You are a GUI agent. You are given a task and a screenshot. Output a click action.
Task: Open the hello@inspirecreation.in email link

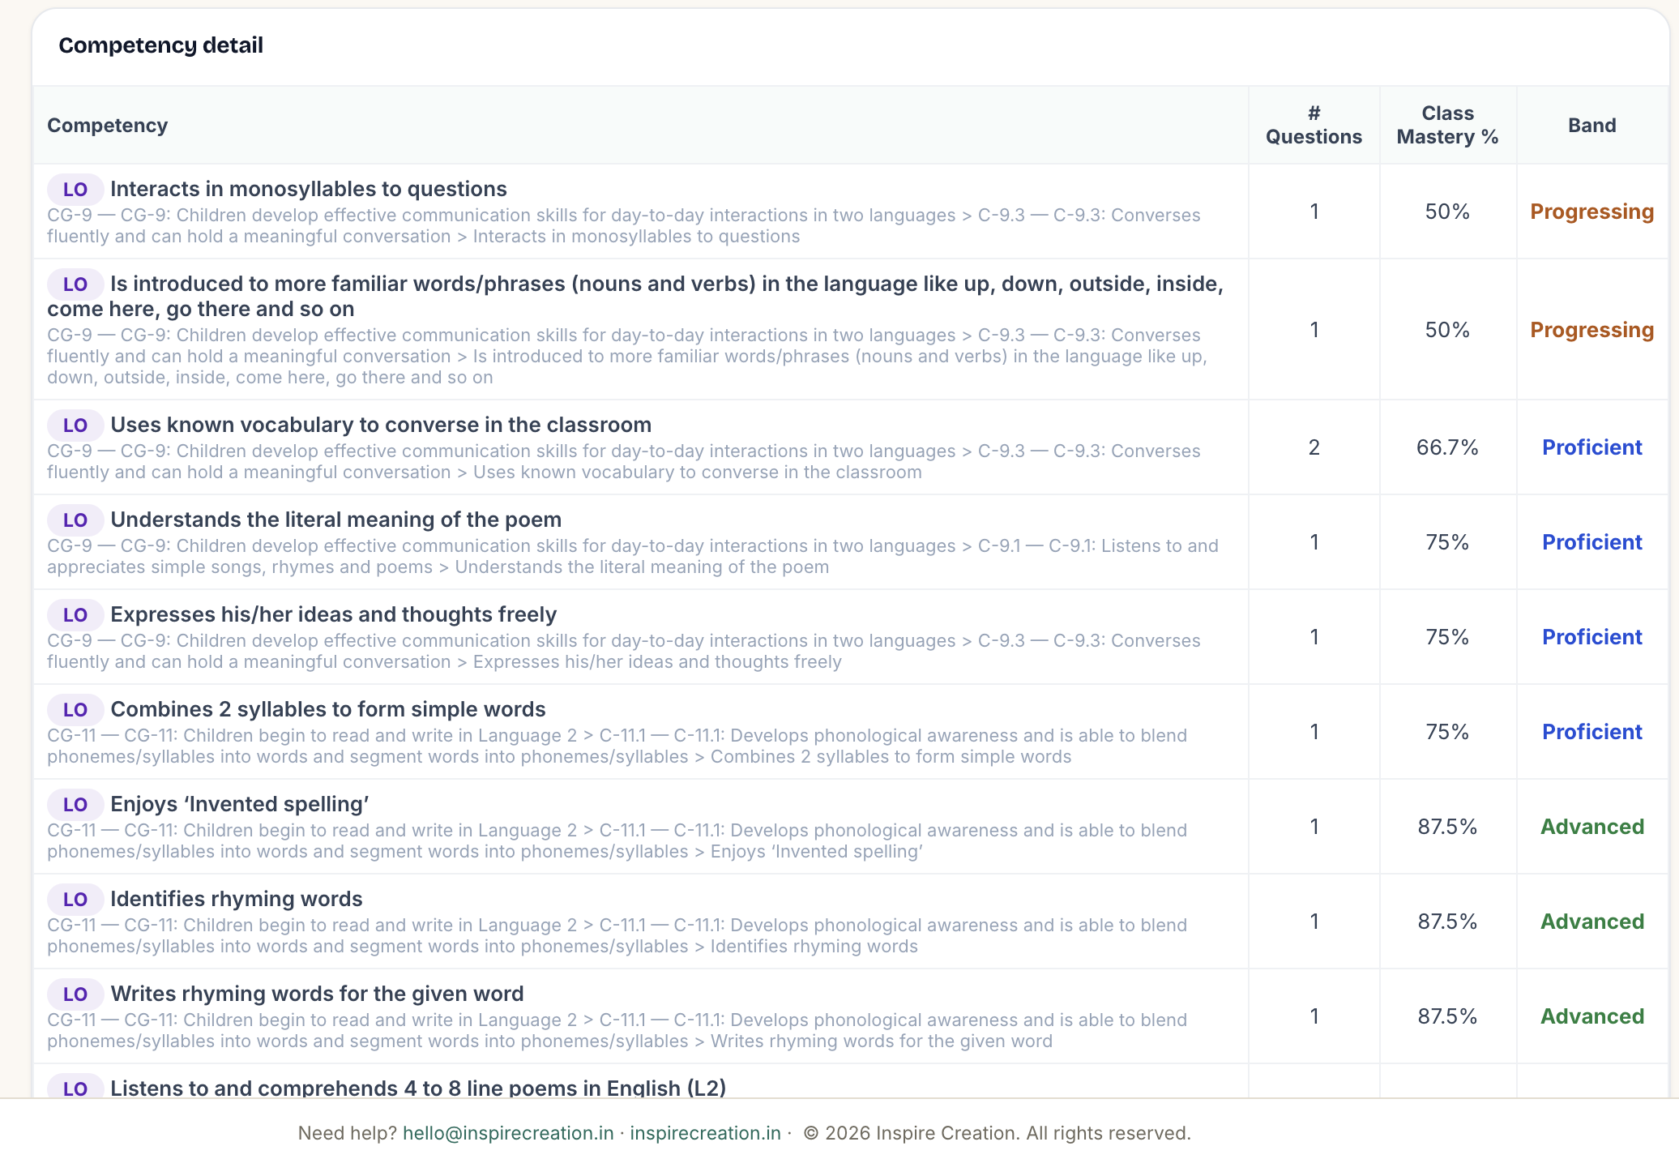[x=508, y=1133]
